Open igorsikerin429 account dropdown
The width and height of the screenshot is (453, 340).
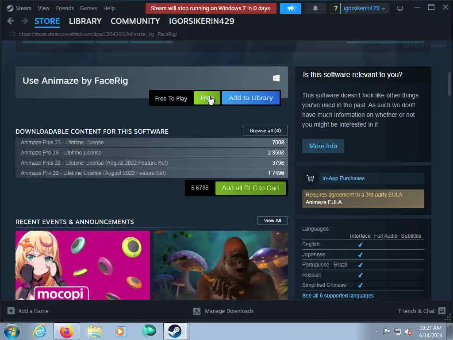(365, 8)
